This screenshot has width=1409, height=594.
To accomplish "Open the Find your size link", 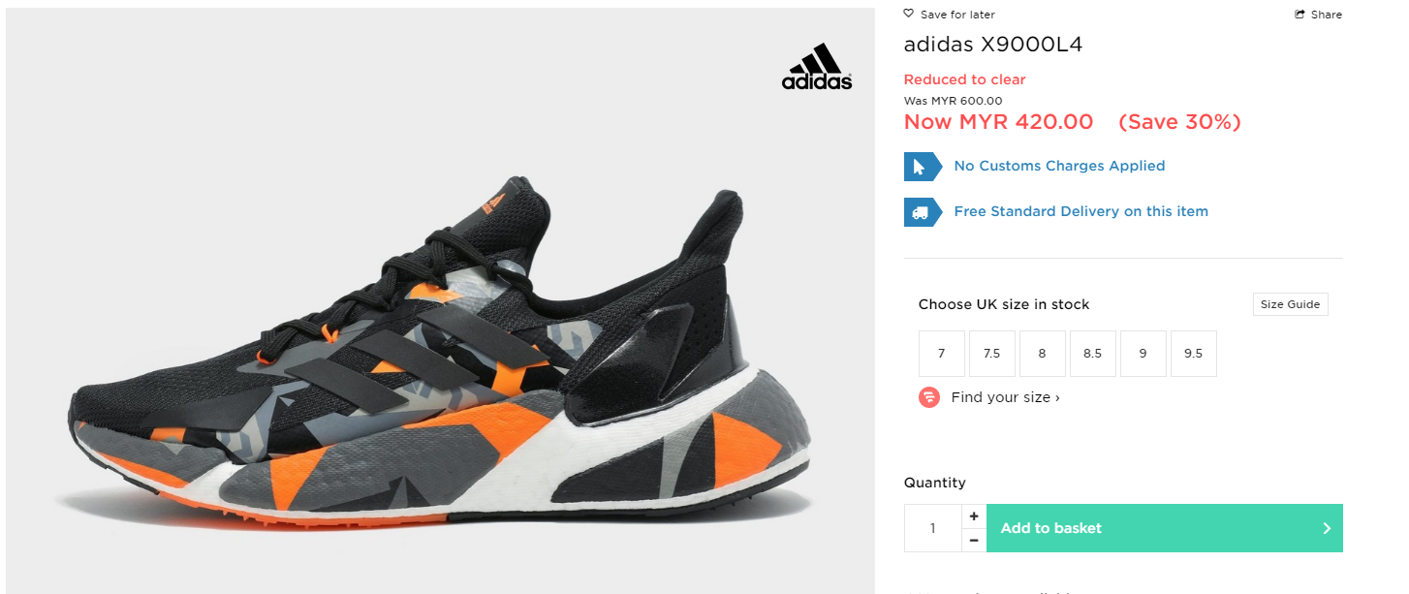I will [1005, 397].
